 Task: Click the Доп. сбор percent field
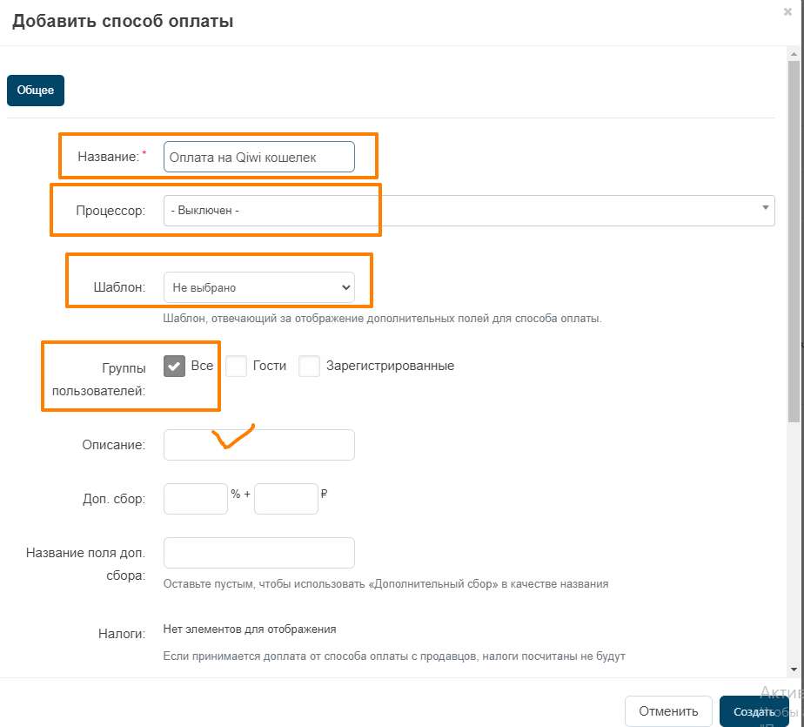tap(196, 499)
